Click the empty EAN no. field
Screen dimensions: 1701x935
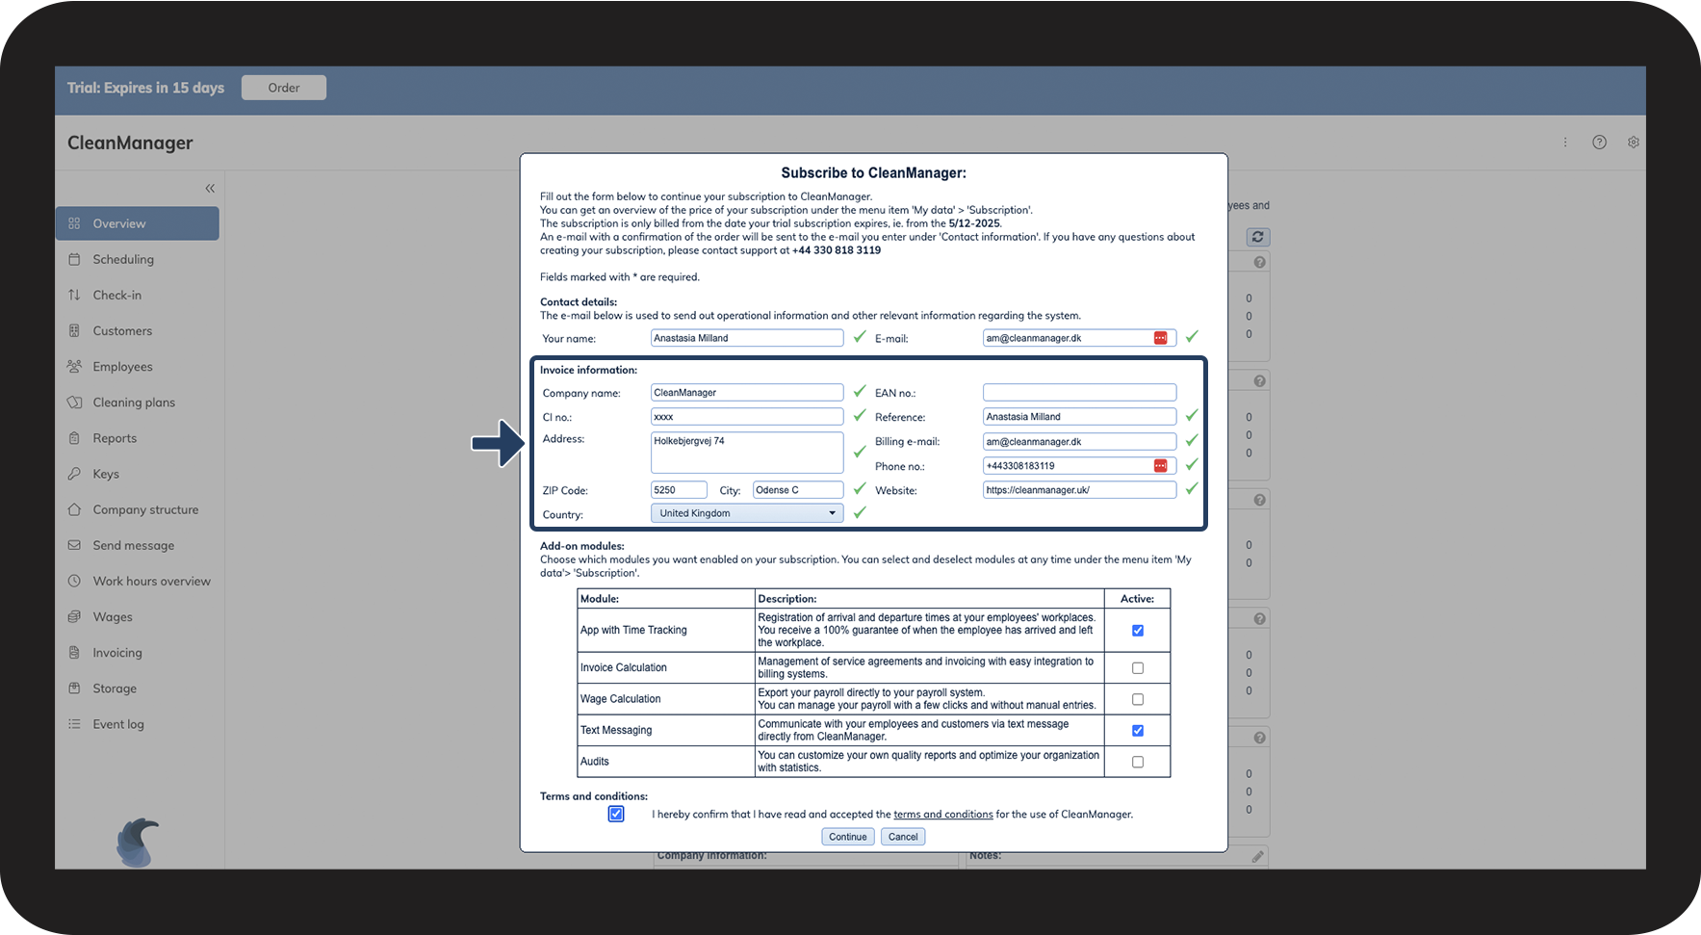[1079, 393]
